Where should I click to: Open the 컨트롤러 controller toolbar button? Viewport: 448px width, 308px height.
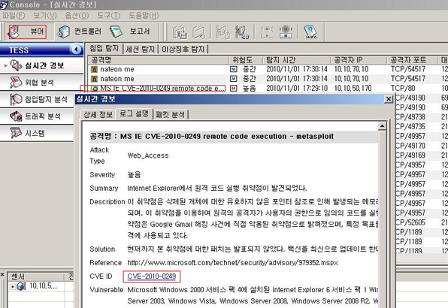pyautogui.click(x=80, y=32)
